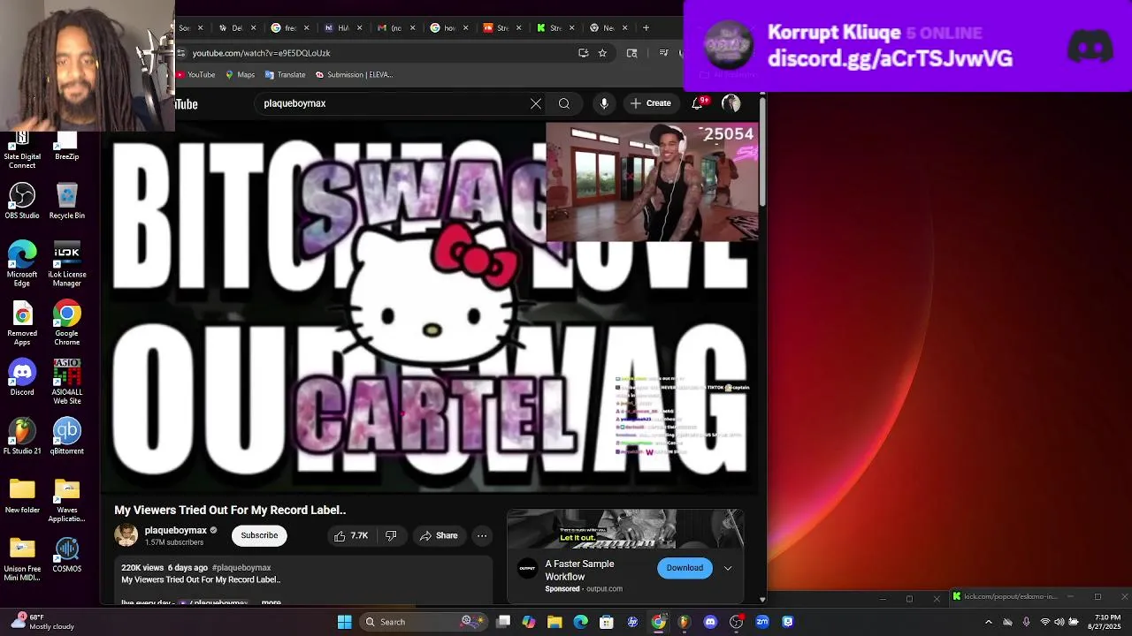This screenshot has height=636, width=1132.
Task: Open Maps bookmark in bookmarks bar
Action: (240, 75)
